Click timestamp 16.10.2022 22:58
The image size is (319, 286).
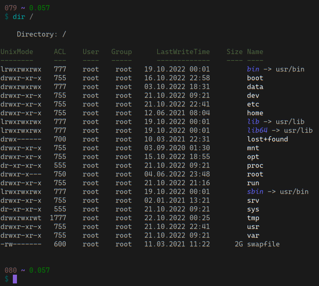pos(177,78)
